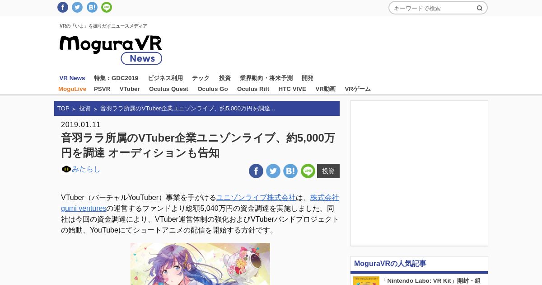The height and width of the screenshot is (285, 542).
Task: Share article on Facebook below the title
Action: 256,171
